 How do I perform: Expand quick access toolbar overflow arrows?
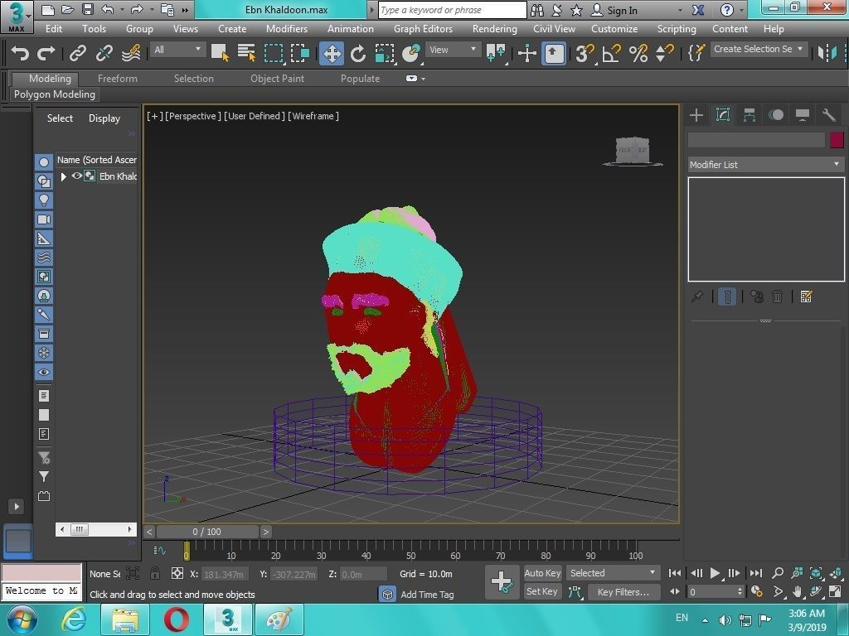tap(185, 10)
